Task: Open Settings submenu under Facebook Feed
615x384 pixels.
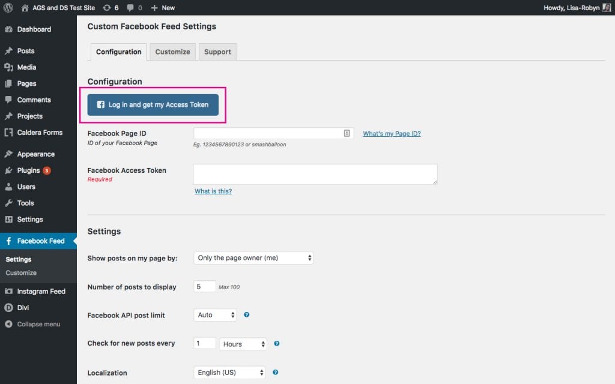Action: [x=19, y=259]
